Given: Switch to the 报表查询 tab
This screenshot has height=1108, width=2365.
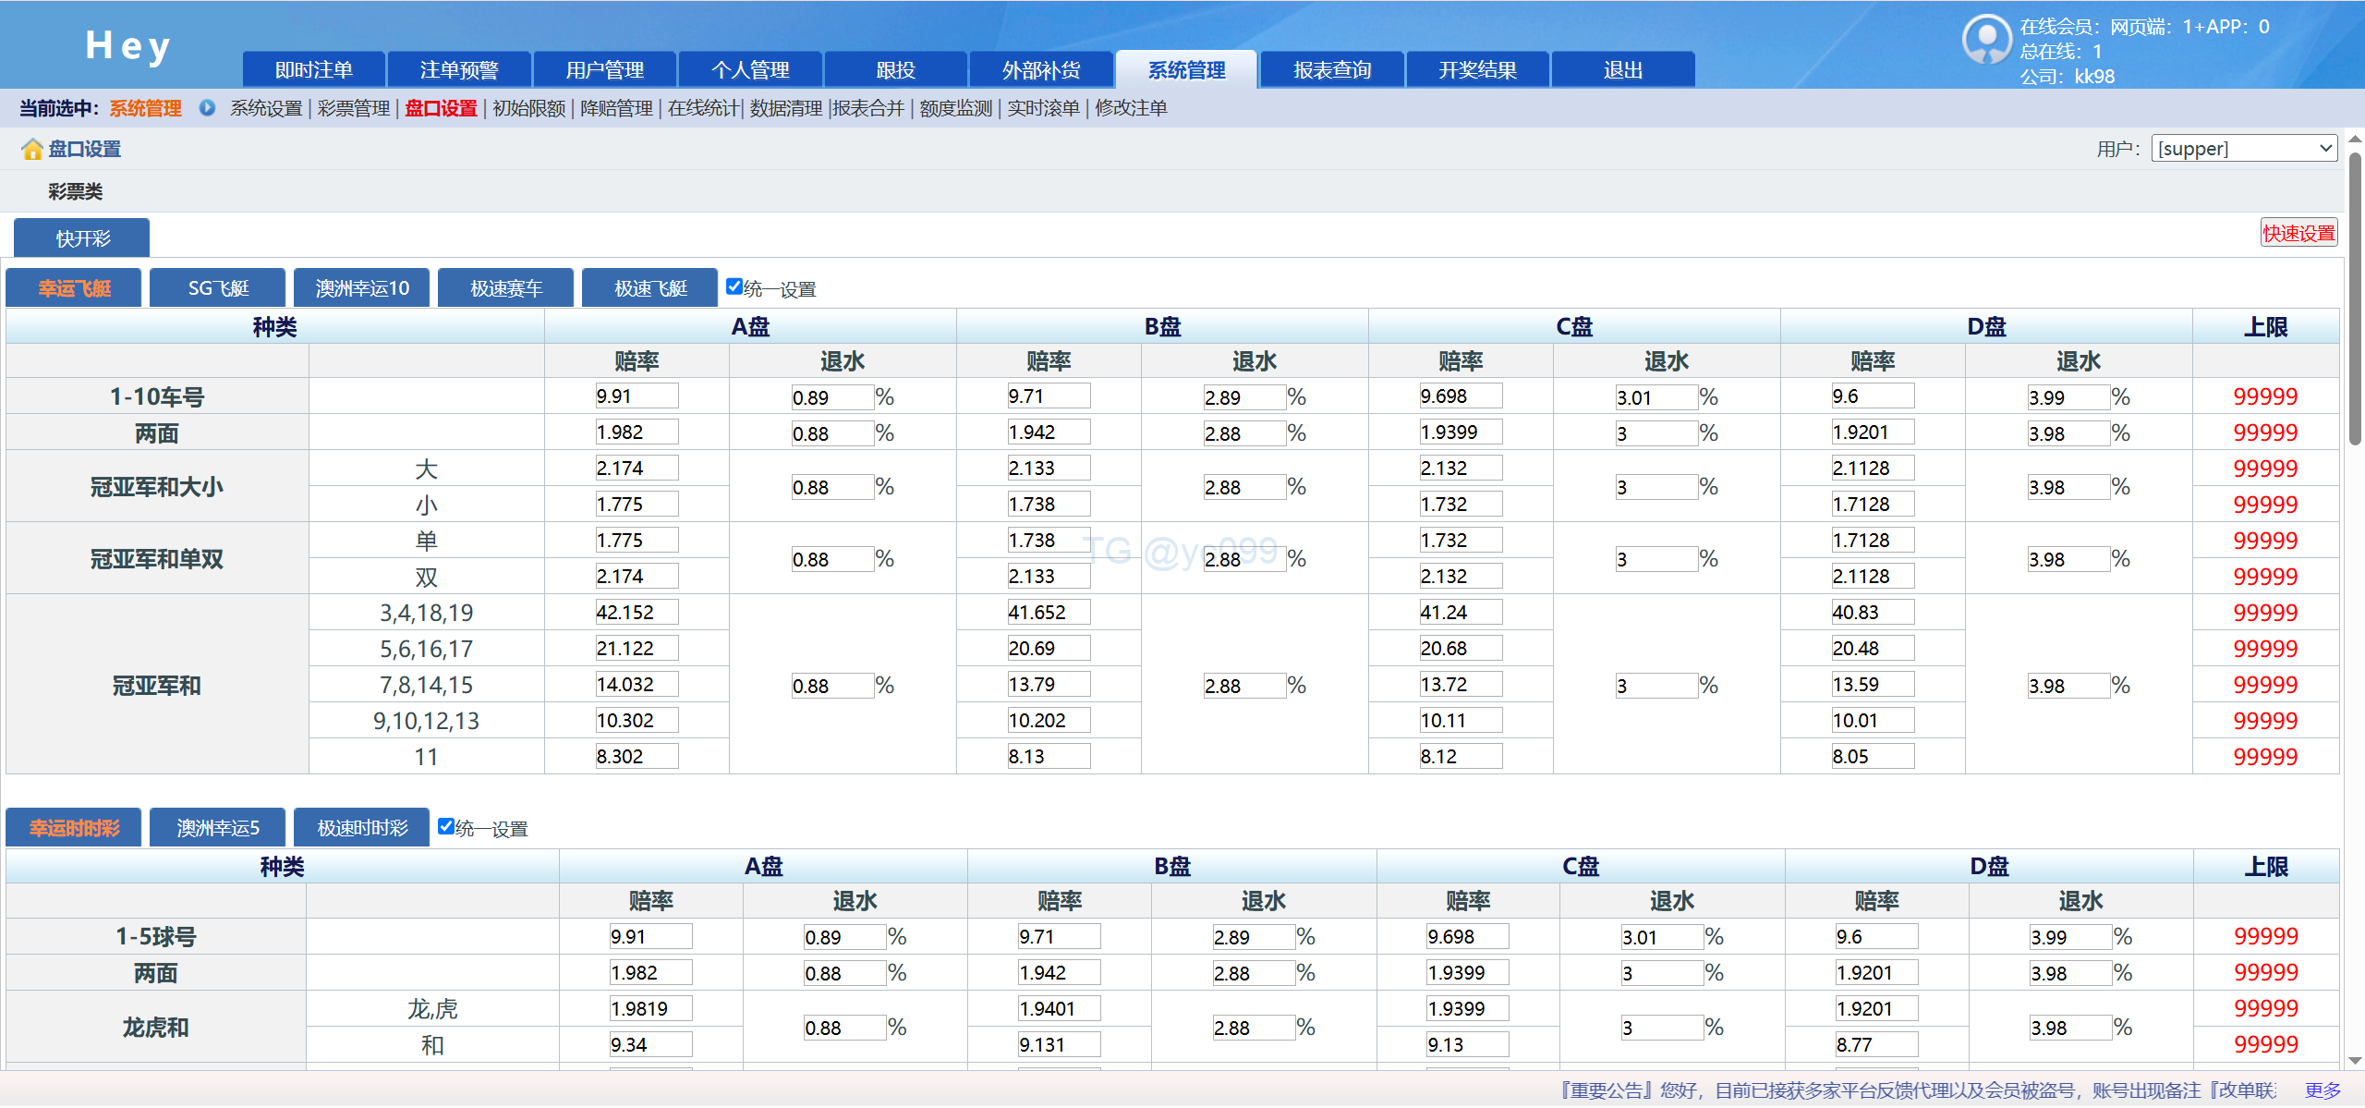Looking at the screenshot, I should 1331,70.
